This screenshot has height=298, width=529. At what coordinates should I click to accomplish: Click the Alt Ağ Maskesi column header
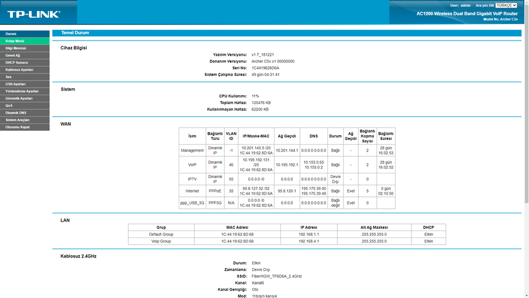point(374,227)
